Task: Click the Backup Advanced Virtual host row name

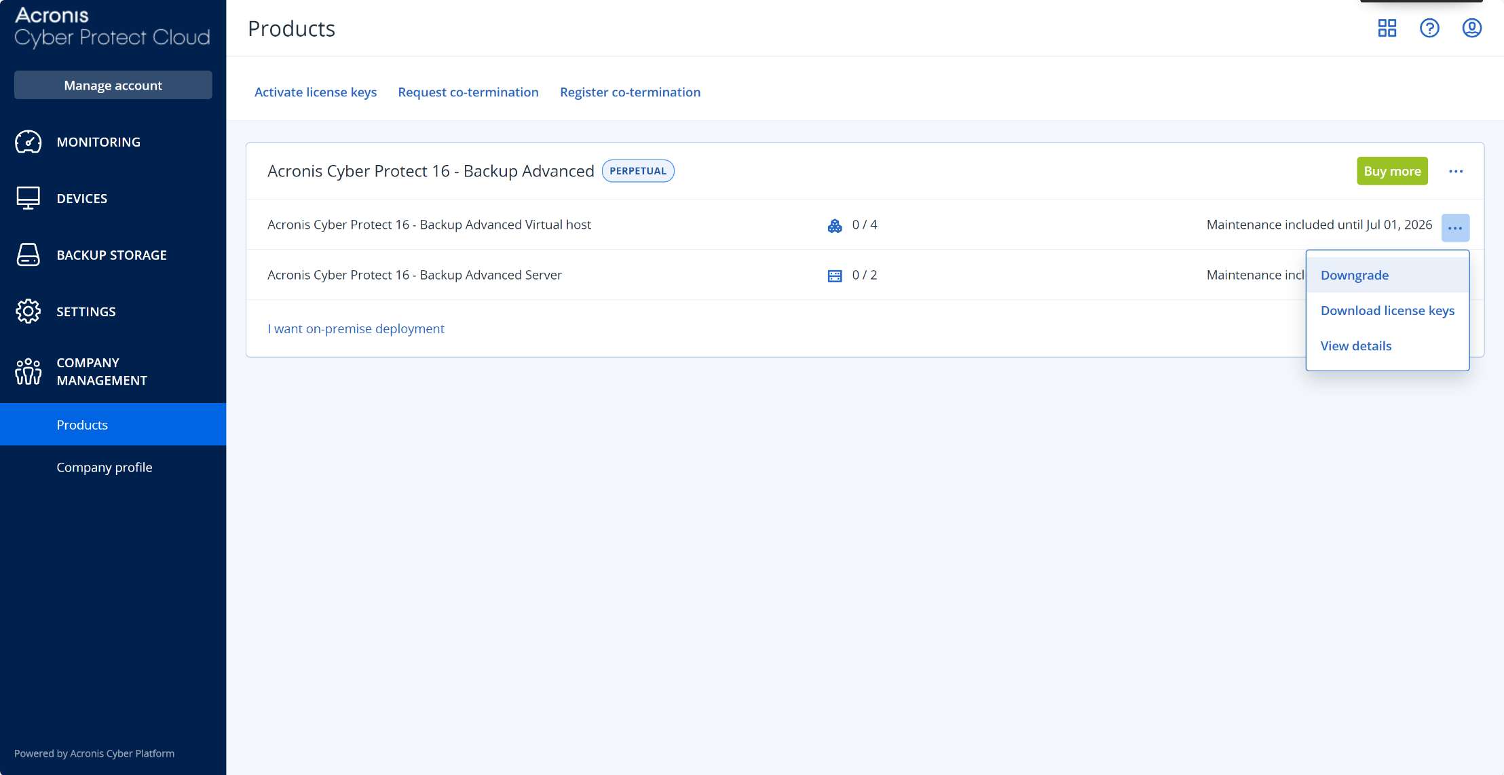Action: (429, 225)
